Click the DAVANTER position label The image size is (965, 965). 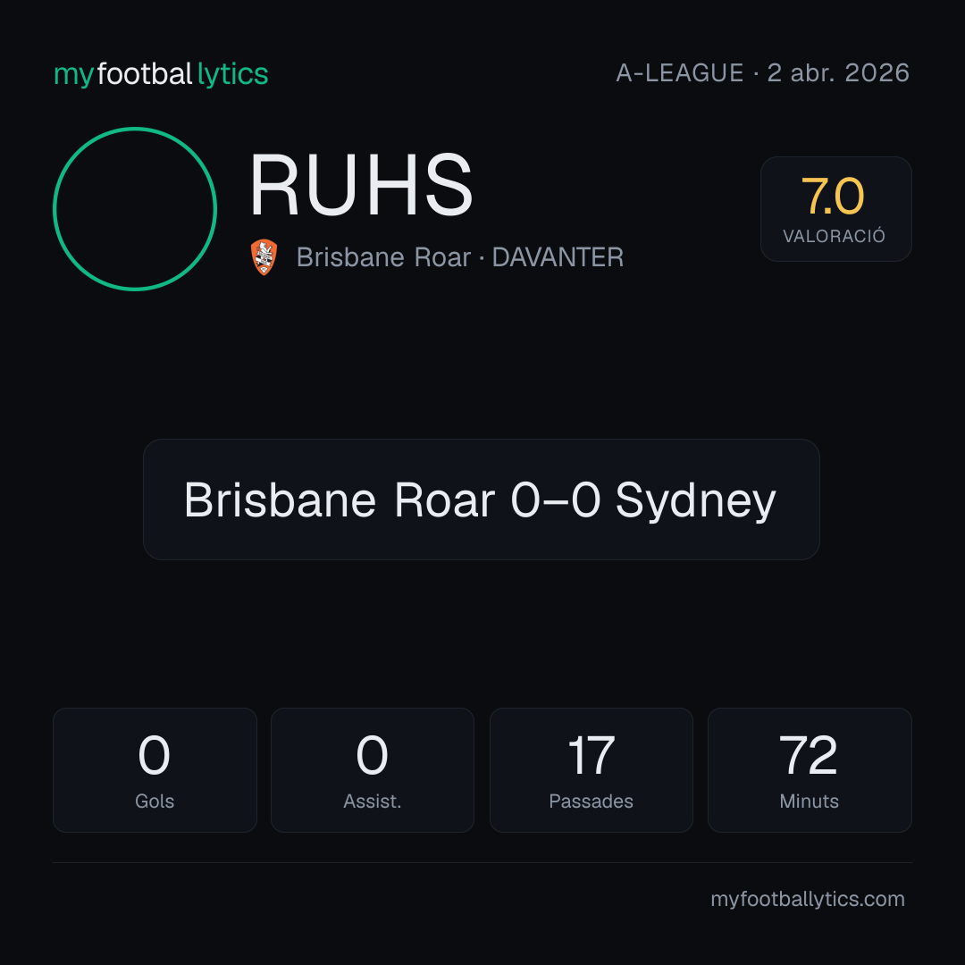tap(558, 257)
